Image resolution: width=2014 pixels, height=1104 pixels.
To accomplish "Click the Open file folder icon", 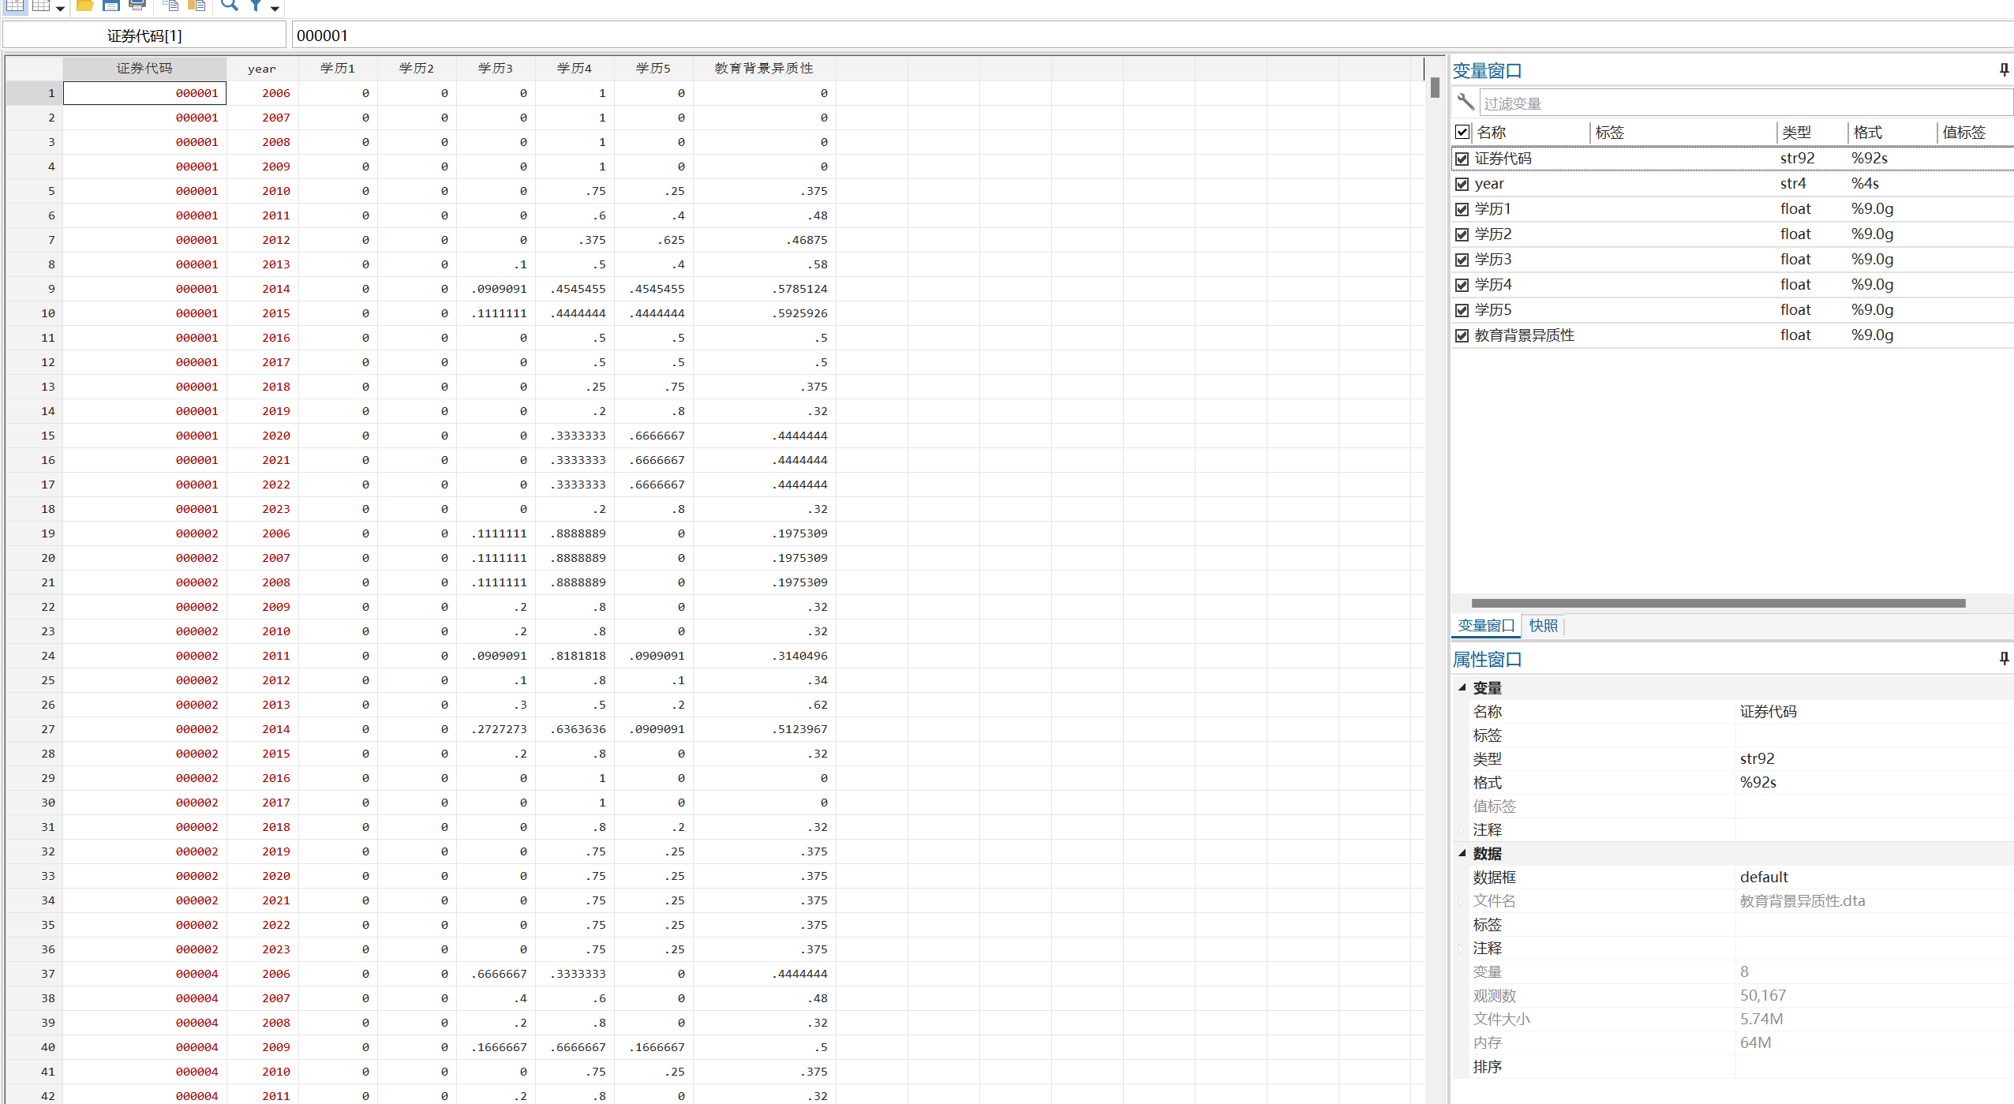I will (84, 6).
